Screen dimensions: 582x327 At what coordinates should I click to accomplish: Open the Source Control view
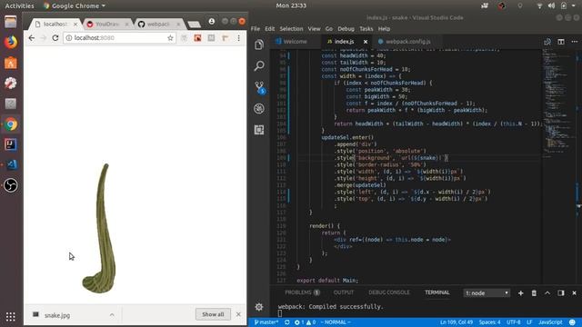click(x=259, y=87)
